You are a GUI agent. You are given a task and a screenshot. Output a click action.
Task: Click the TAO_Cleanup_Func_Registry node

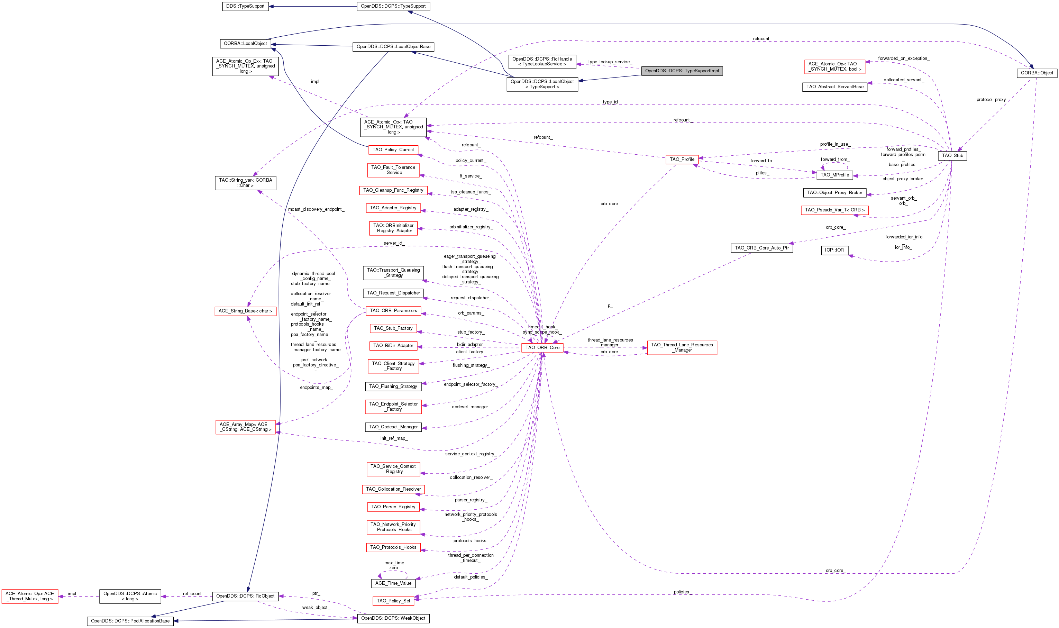point(393,190)
